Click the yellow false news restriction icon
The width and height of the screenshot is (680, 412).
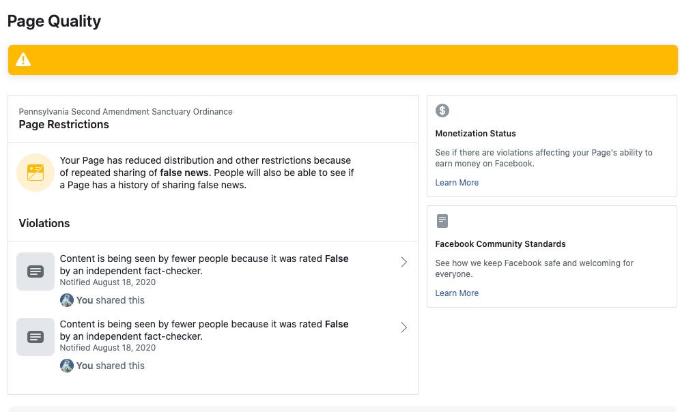click(x=36, y=173)
